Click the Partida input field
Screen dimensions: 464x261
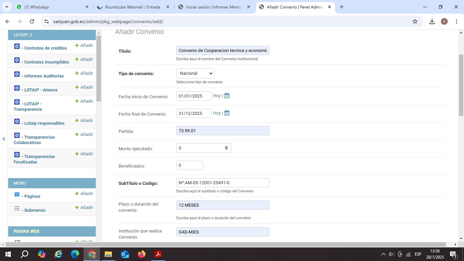point(222,131)
